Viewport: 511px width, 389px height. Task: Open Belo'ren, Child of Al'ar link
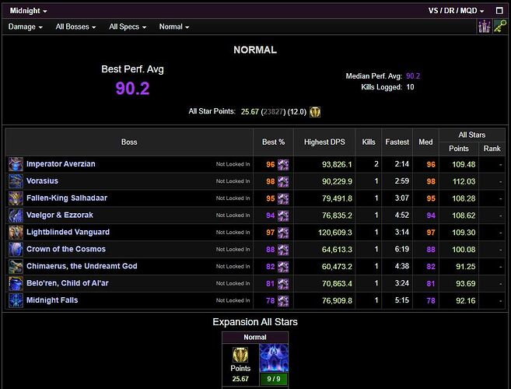coord(68,283)
